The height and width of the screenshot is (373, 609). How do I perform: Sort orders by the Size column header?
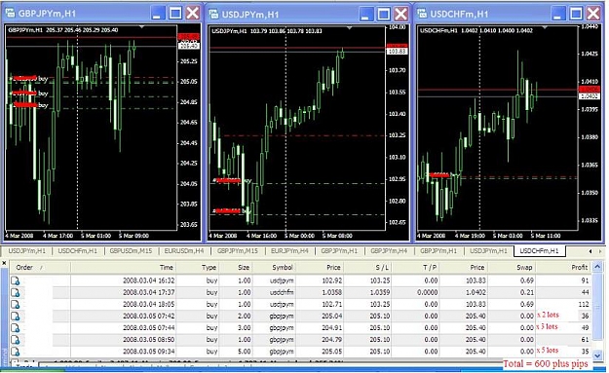236,268
